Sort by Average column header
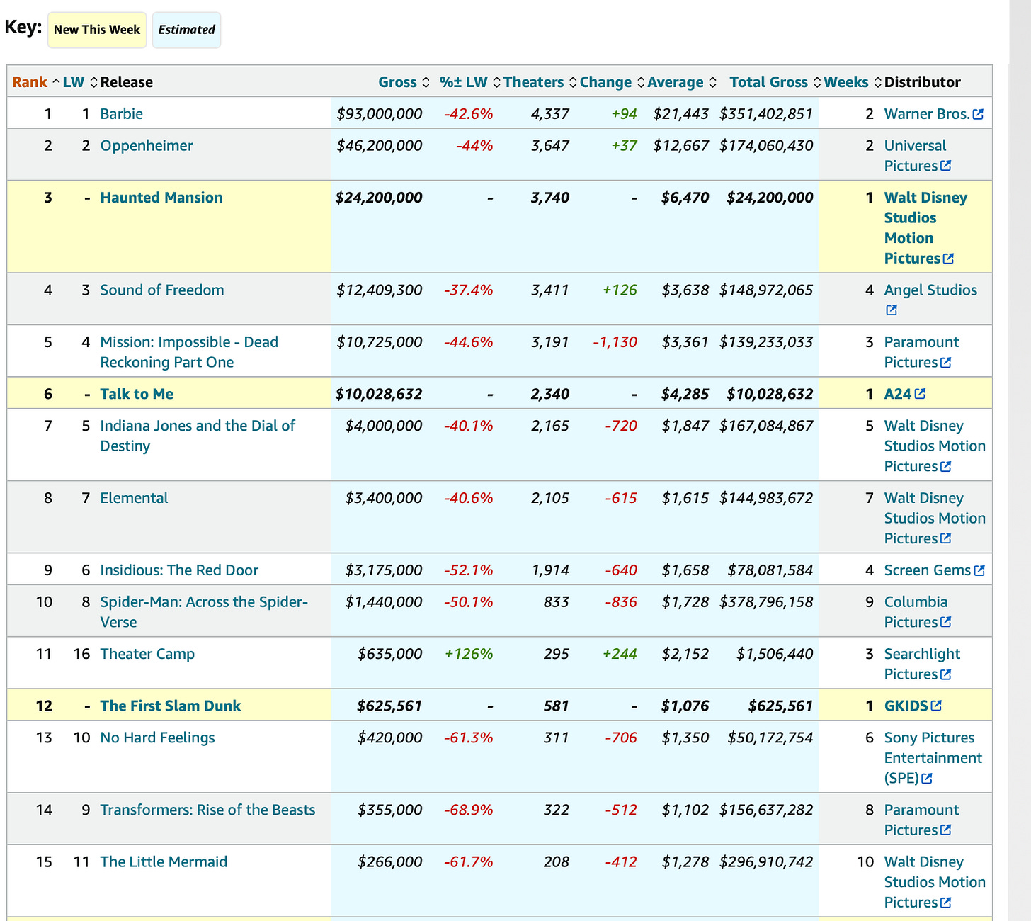 pyautogui.click(x=682, y=82)
